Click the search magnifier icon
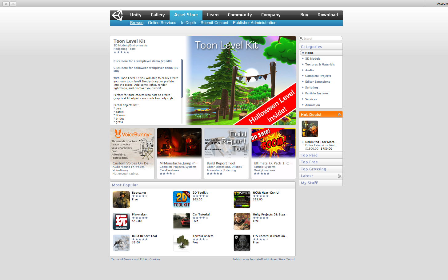The height and width of the screenshot is (280, 448). click(302, 38)
